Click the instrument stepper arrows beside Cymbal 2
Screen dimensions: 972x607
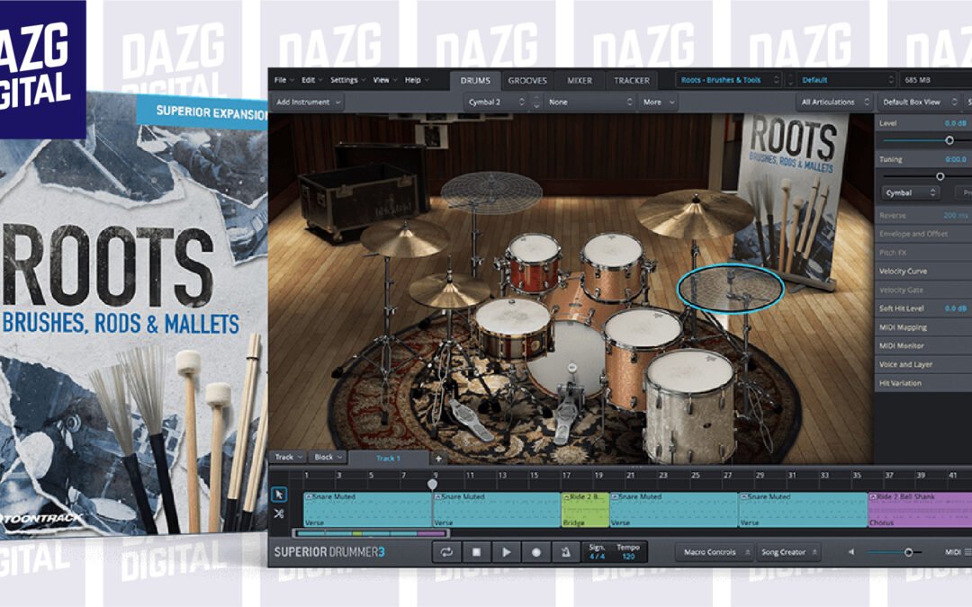(536, 103)
